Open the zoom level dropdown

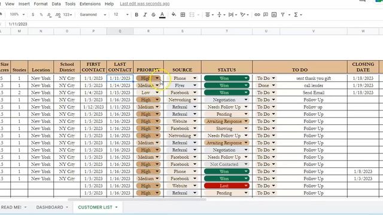point(17,14)
